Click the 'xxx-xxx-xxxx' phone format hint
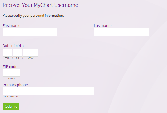This screenshot has height=113, width=167. [11, 96]
